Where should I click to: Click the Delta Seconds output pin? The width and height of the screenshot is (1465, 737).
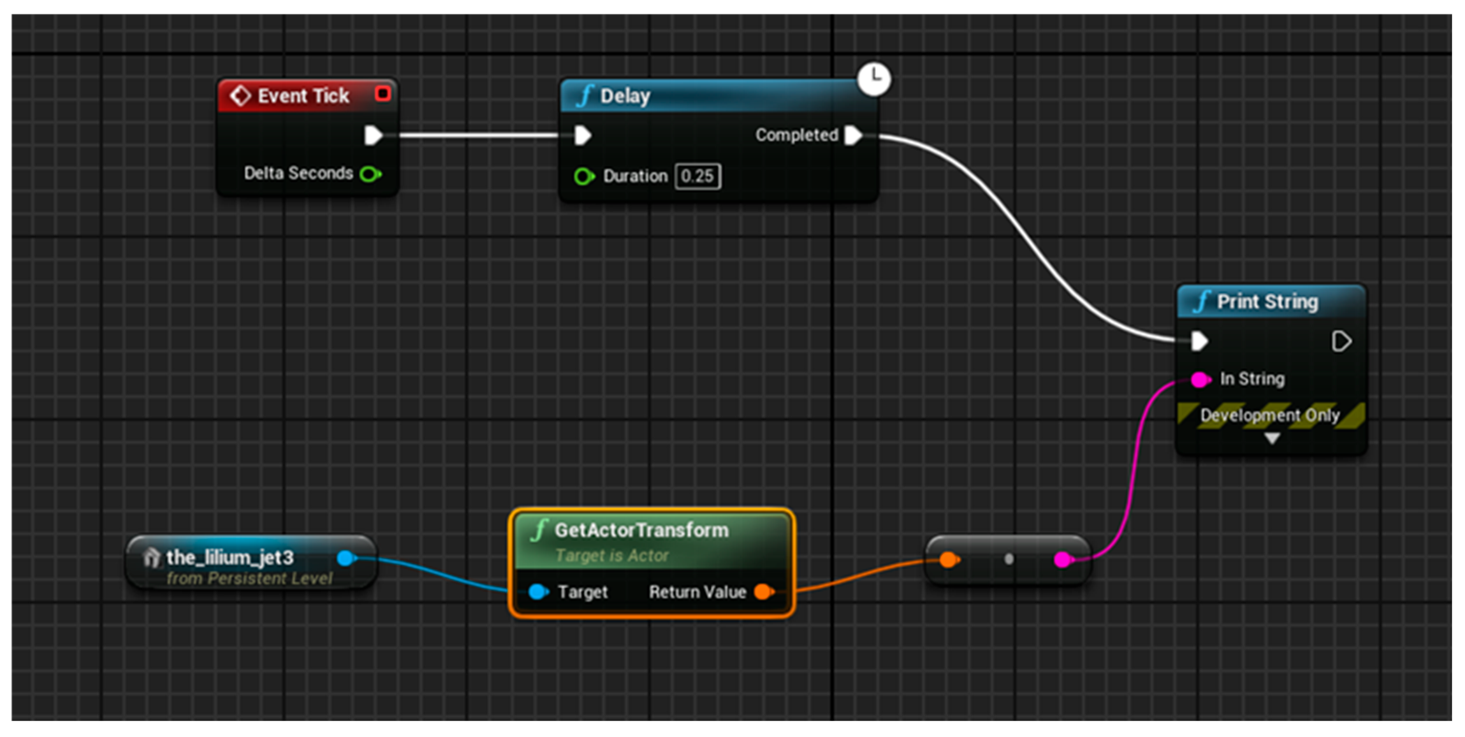370,174
